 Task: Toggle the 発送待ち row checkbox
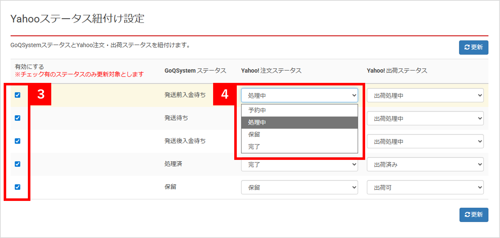pos(17,118)
